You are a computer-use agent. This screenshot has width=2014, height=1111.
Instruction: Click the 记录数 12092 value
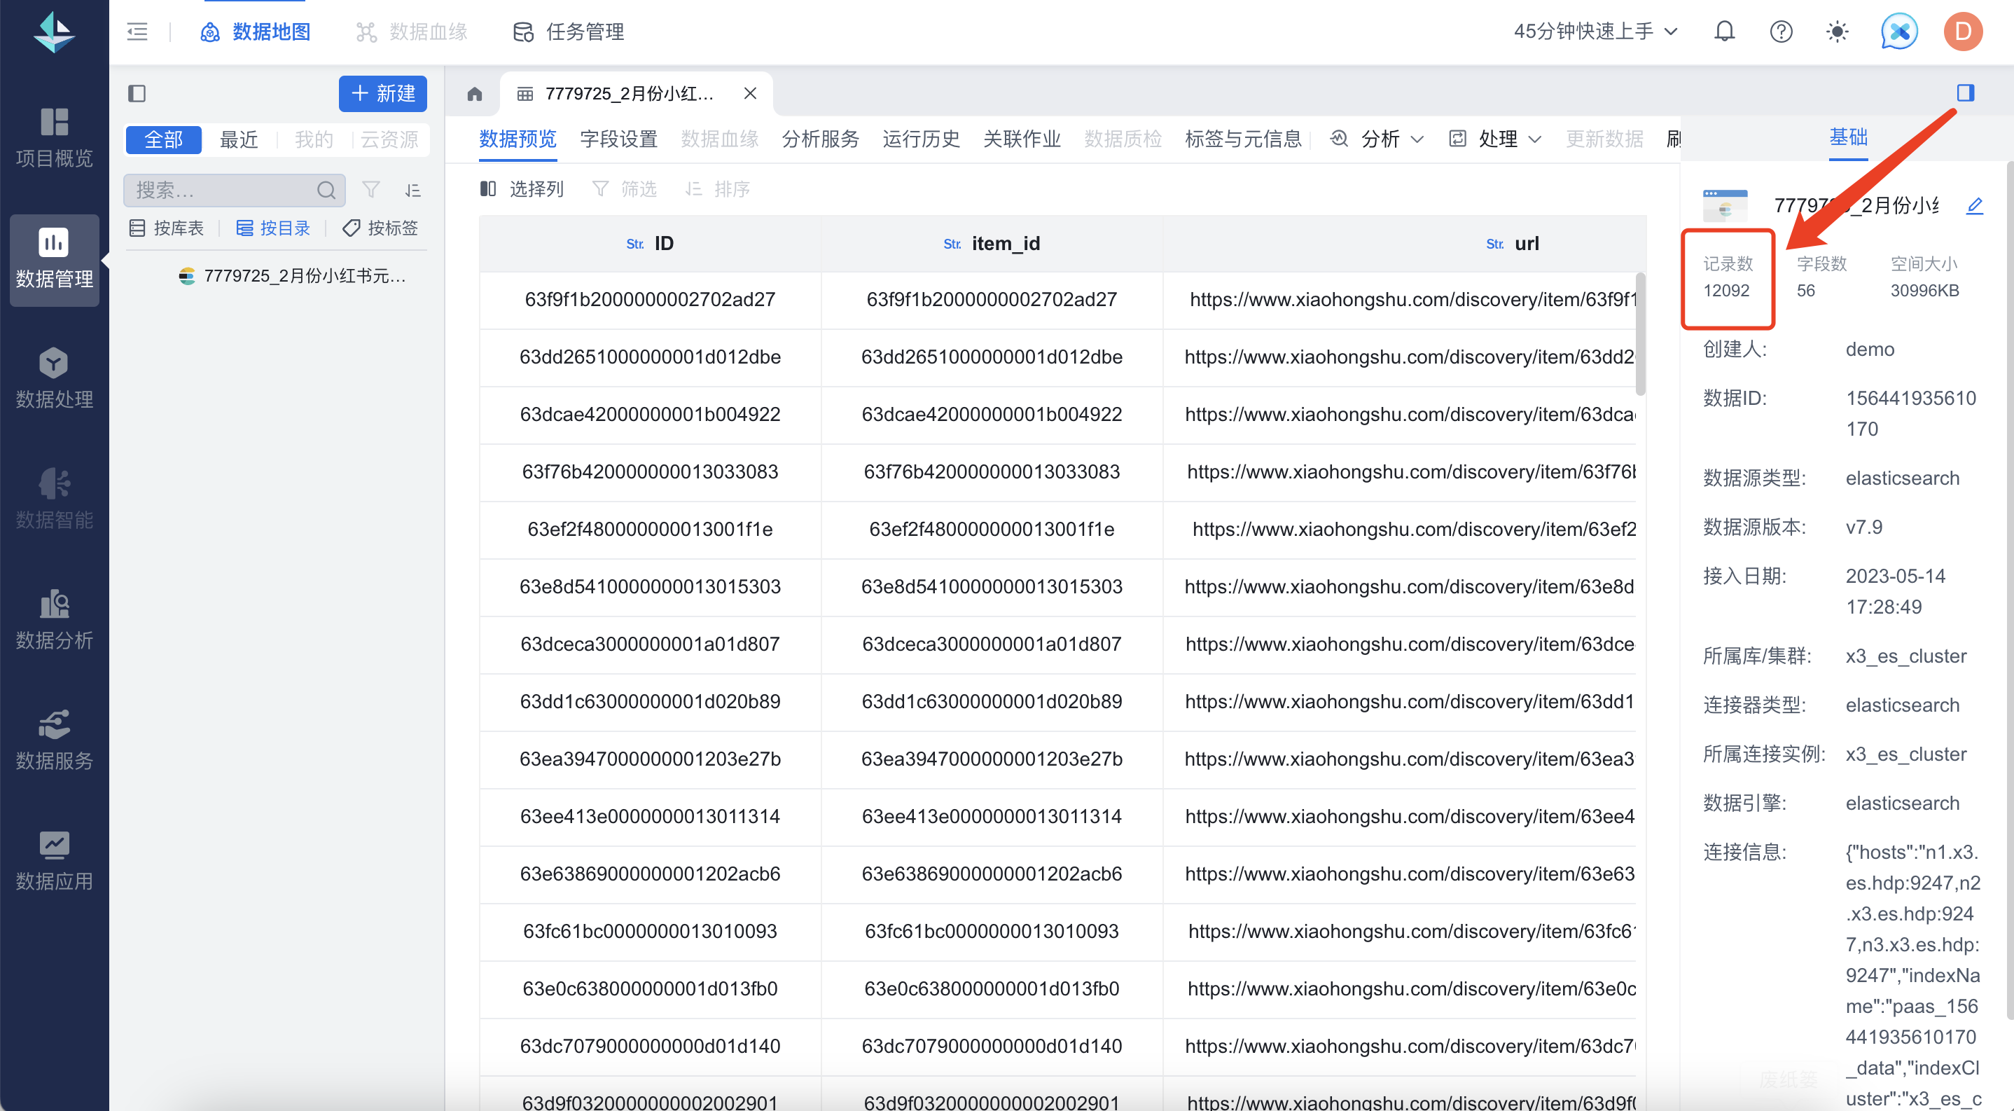(1725, 291)
